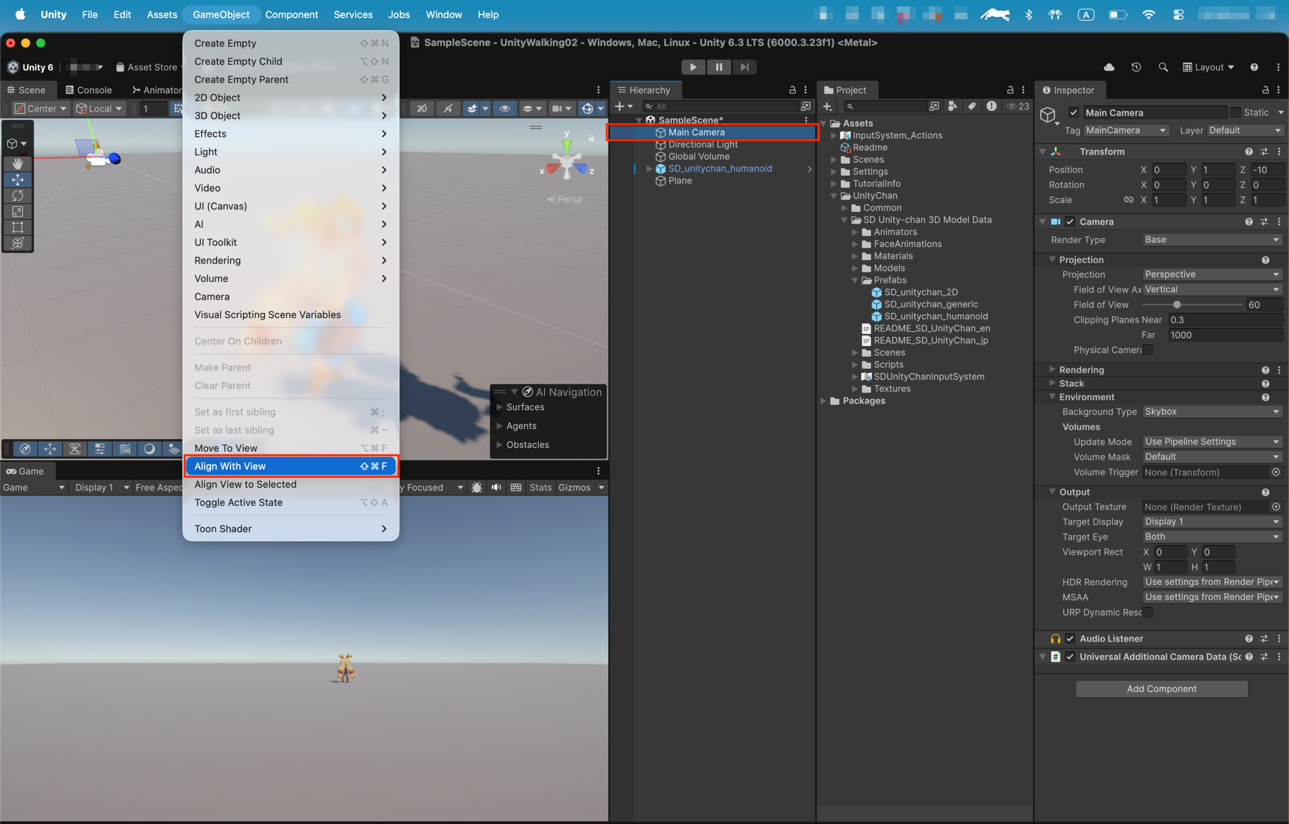Screen dimensions: 1289x824
Task: Select the Scale tool
Action: tap(18, 212)
